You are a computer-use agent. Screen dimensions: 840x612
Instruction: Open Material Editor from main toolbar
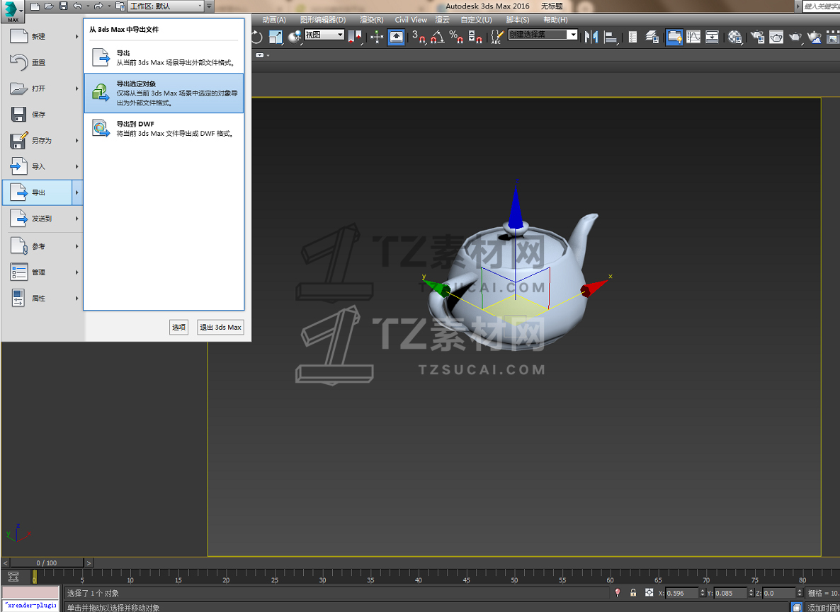(735, 37)
